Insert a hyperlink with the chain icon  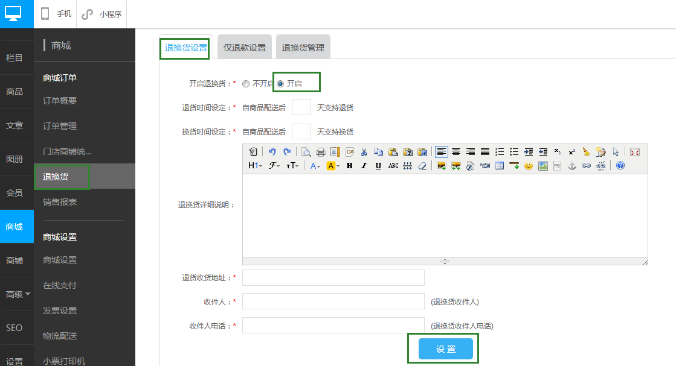pos(587,166)
